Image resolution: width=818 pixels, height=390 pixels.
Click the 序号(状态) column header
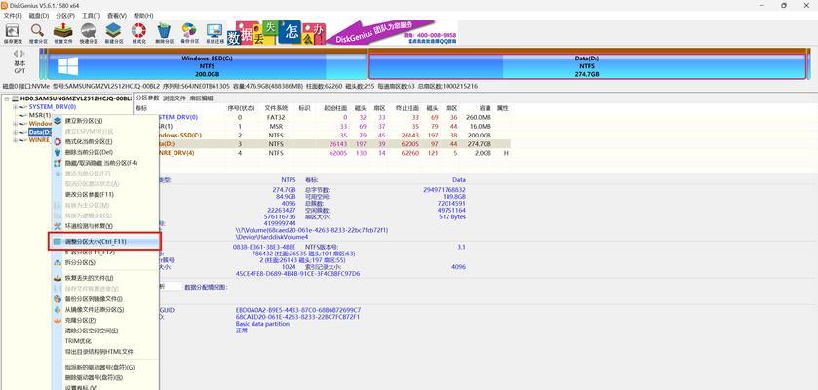coord(241,108)
